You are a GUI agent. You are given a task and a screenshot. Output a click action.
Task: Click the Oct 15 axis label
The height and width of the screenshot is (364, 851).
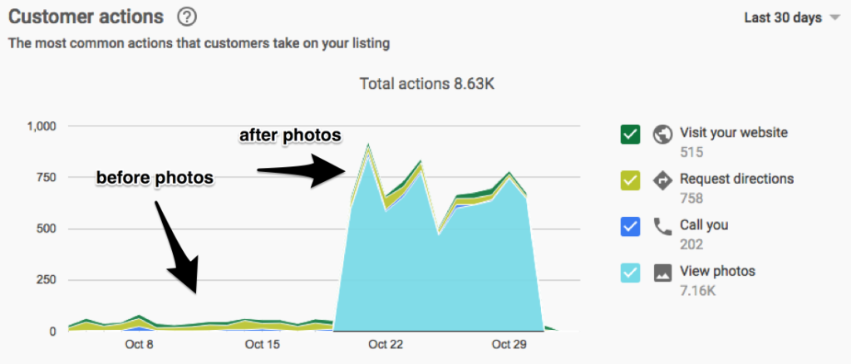[x=263, y=345]
